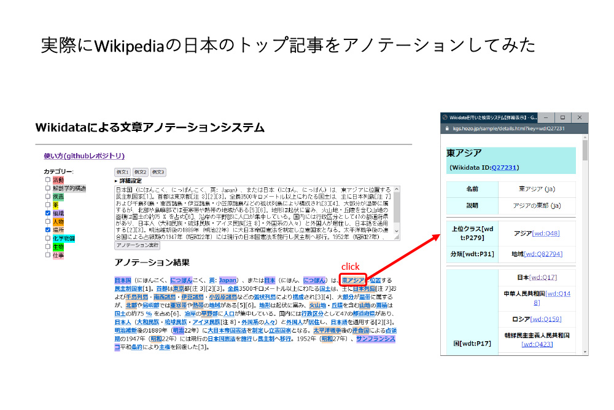614x410 pixels.
Task: Uncheck the 場所 category checkbox
Action: 48,230
